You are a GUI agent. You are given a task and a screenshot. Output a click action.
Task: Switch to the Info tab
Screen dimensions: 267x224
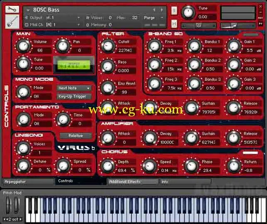point(185,182)
